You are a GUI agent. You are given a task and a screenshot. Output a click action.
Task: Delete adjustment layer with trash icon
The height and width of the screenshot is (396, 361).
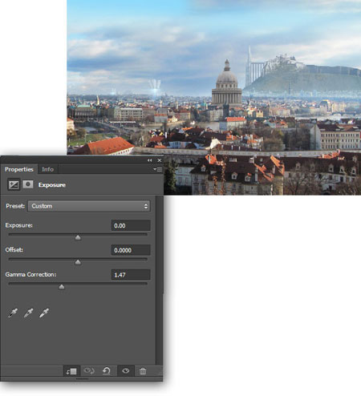[143, 371]
